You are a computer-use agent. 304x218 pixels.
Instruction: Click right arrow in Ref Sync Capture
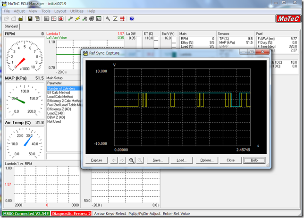pos(122,160)
